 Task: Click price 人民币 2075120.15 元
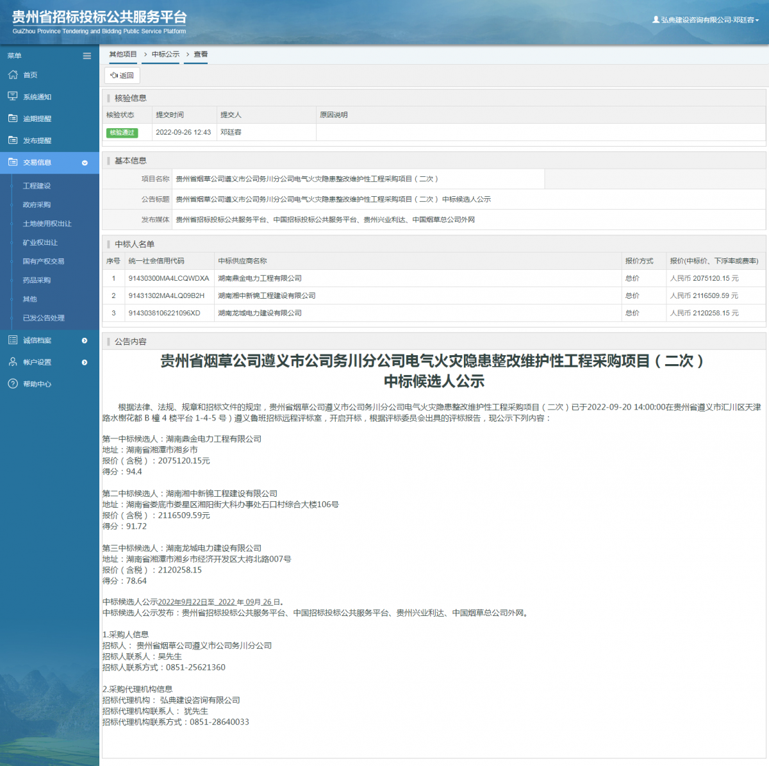704,279
